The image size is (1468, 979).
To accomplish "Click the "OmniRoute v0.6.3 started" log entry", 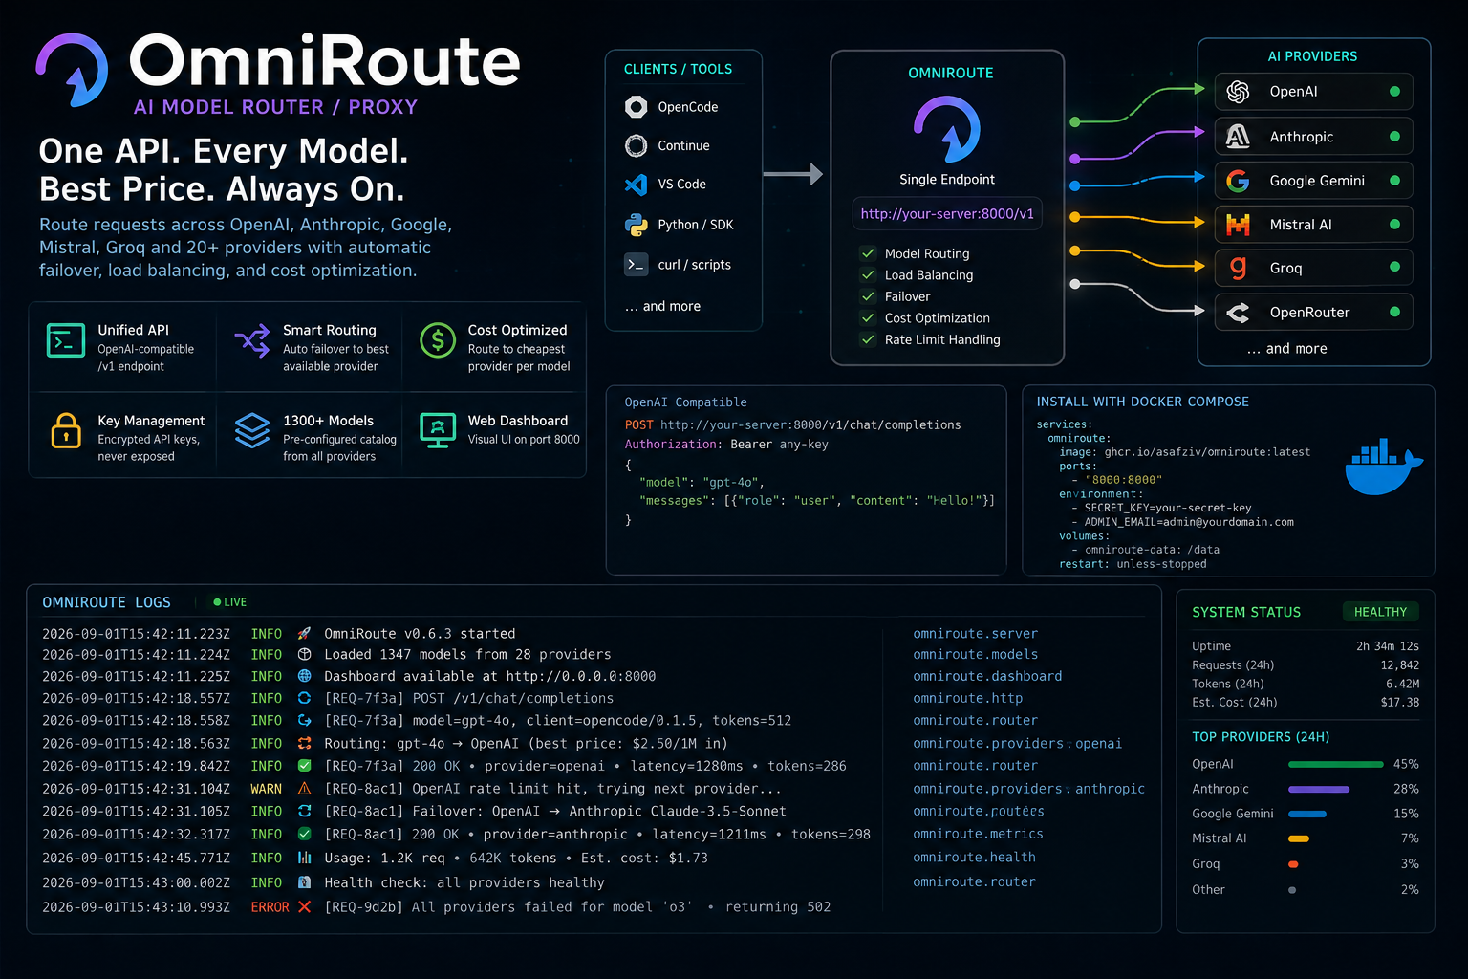I will tap(420, 634).
